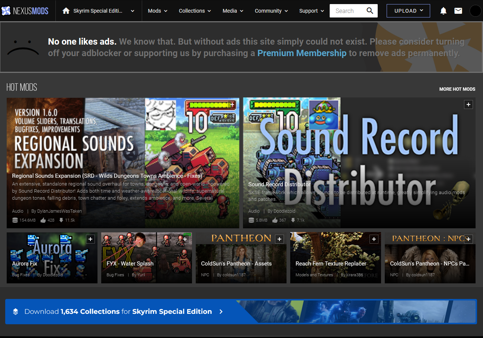Click the thumbs-up icon showing 367 endorsements
This screenshot has height=338, width=483.
(275, 220)
